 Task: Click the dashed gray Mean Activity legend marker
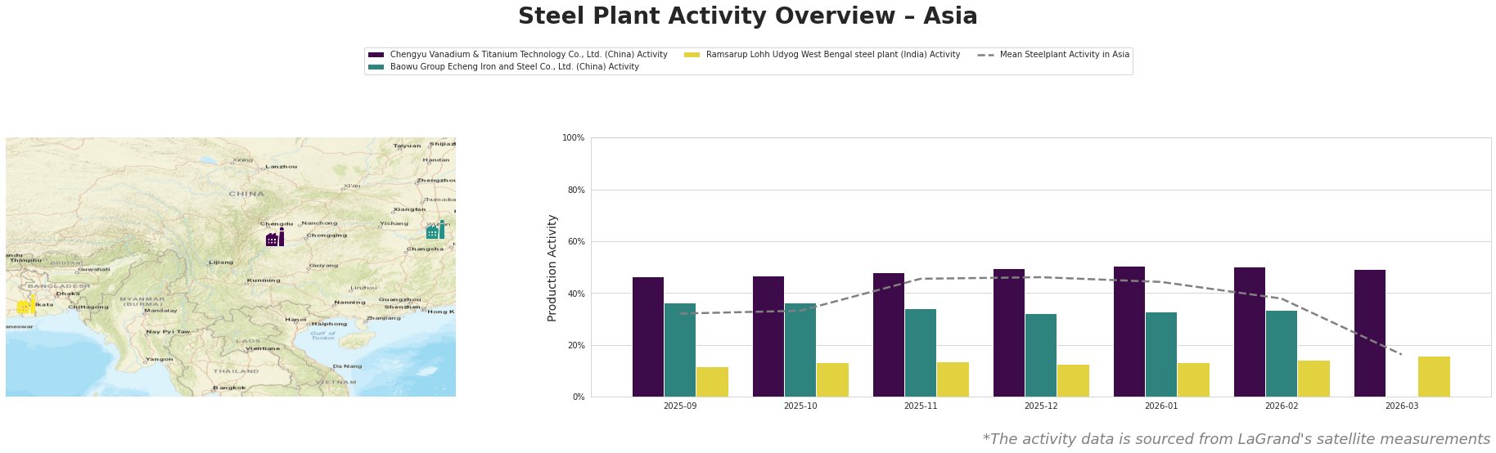985,55
